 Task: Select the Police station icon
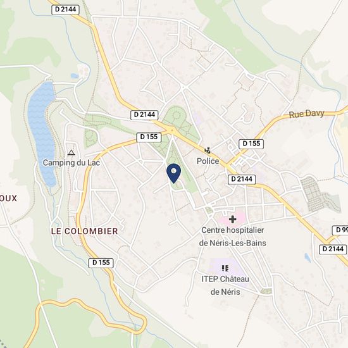pyautogui.click(x=208, y=151)
